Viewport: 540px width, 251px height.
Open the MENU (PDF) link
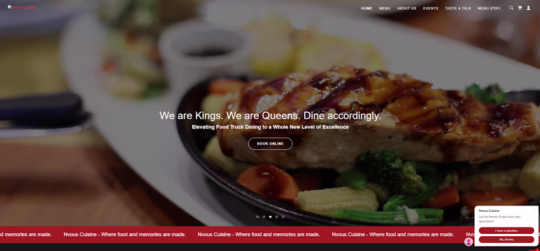489,8
